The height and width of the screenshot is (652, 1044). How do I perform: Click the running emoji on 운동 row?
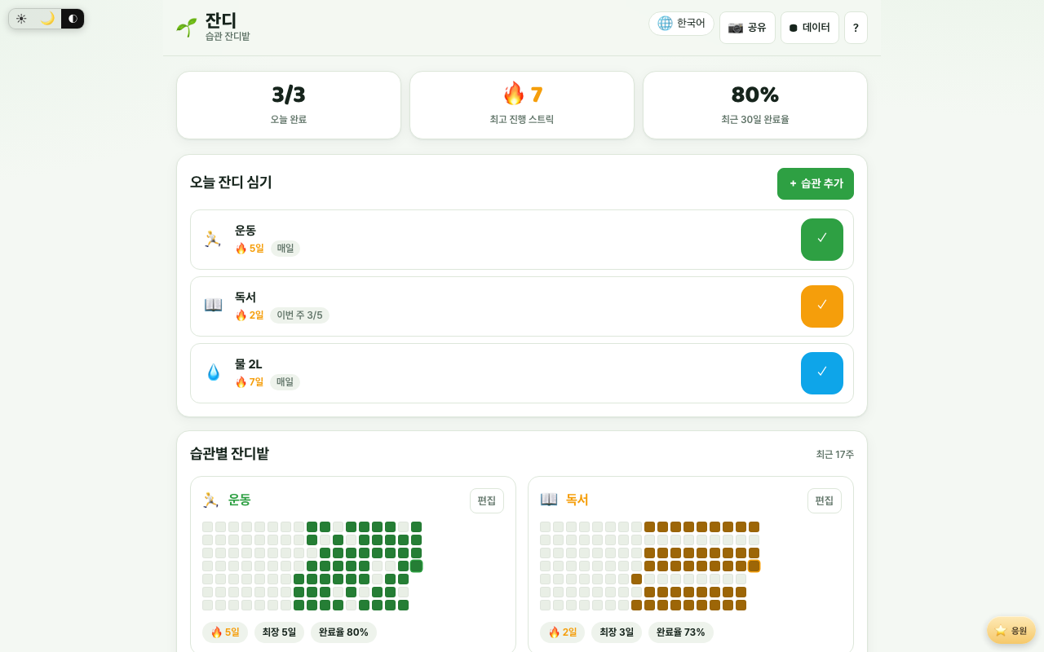point(213,239)
